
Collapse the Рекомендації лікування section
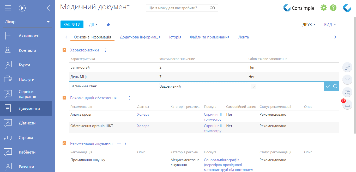pyautogui.click(x=64, y=143)
